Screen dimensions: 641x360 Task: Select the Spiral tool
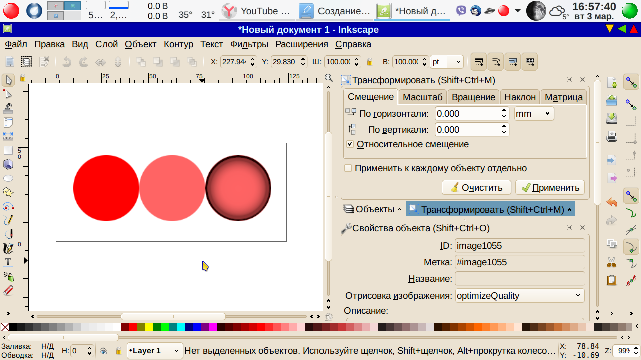click(x=8, y=206)
